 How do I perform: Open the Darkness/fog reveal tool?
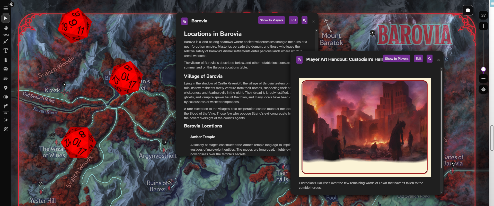5,97
